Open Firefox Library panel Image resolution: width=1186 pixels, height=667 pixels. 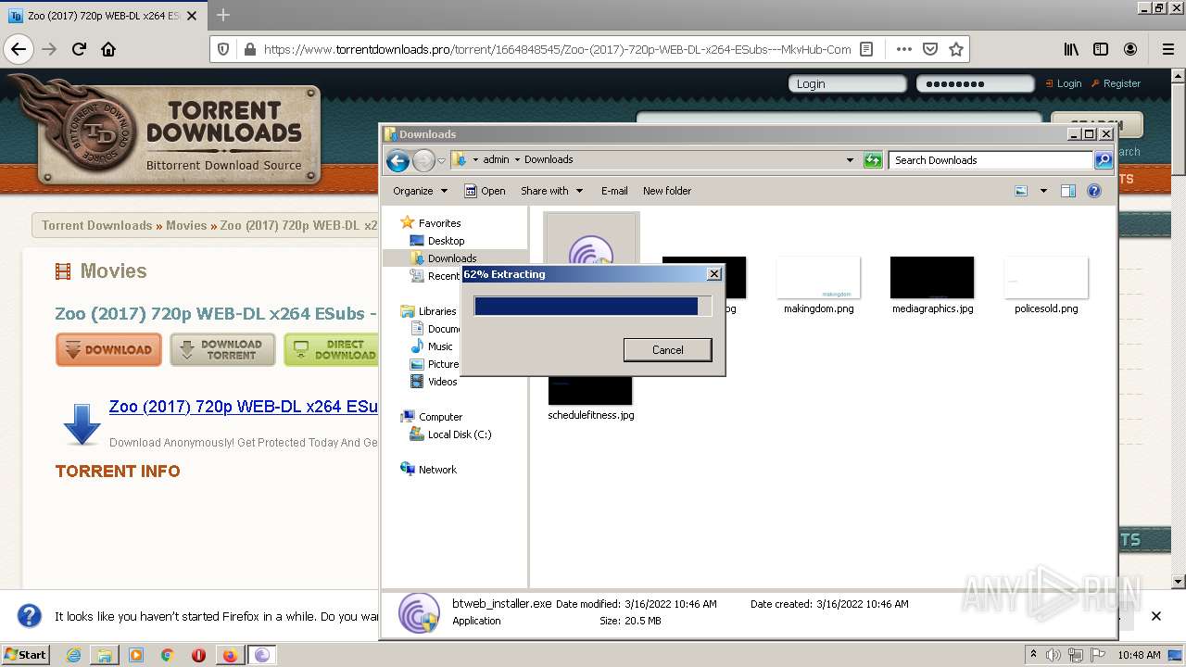coord(1071,49)
